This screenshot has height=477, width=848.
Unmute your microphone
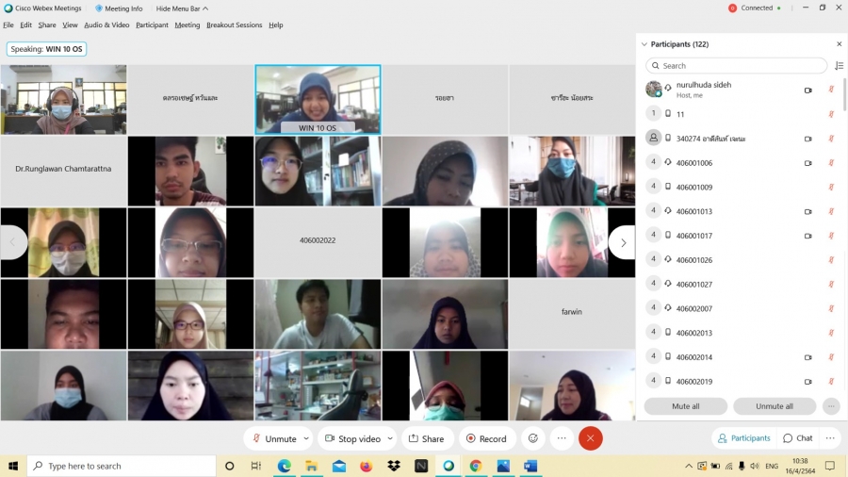[x=274, y=438]
